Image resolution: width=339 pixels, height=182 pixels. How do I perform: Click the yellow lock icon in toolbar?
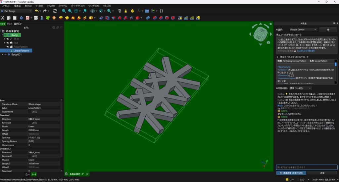pos(125,11)
